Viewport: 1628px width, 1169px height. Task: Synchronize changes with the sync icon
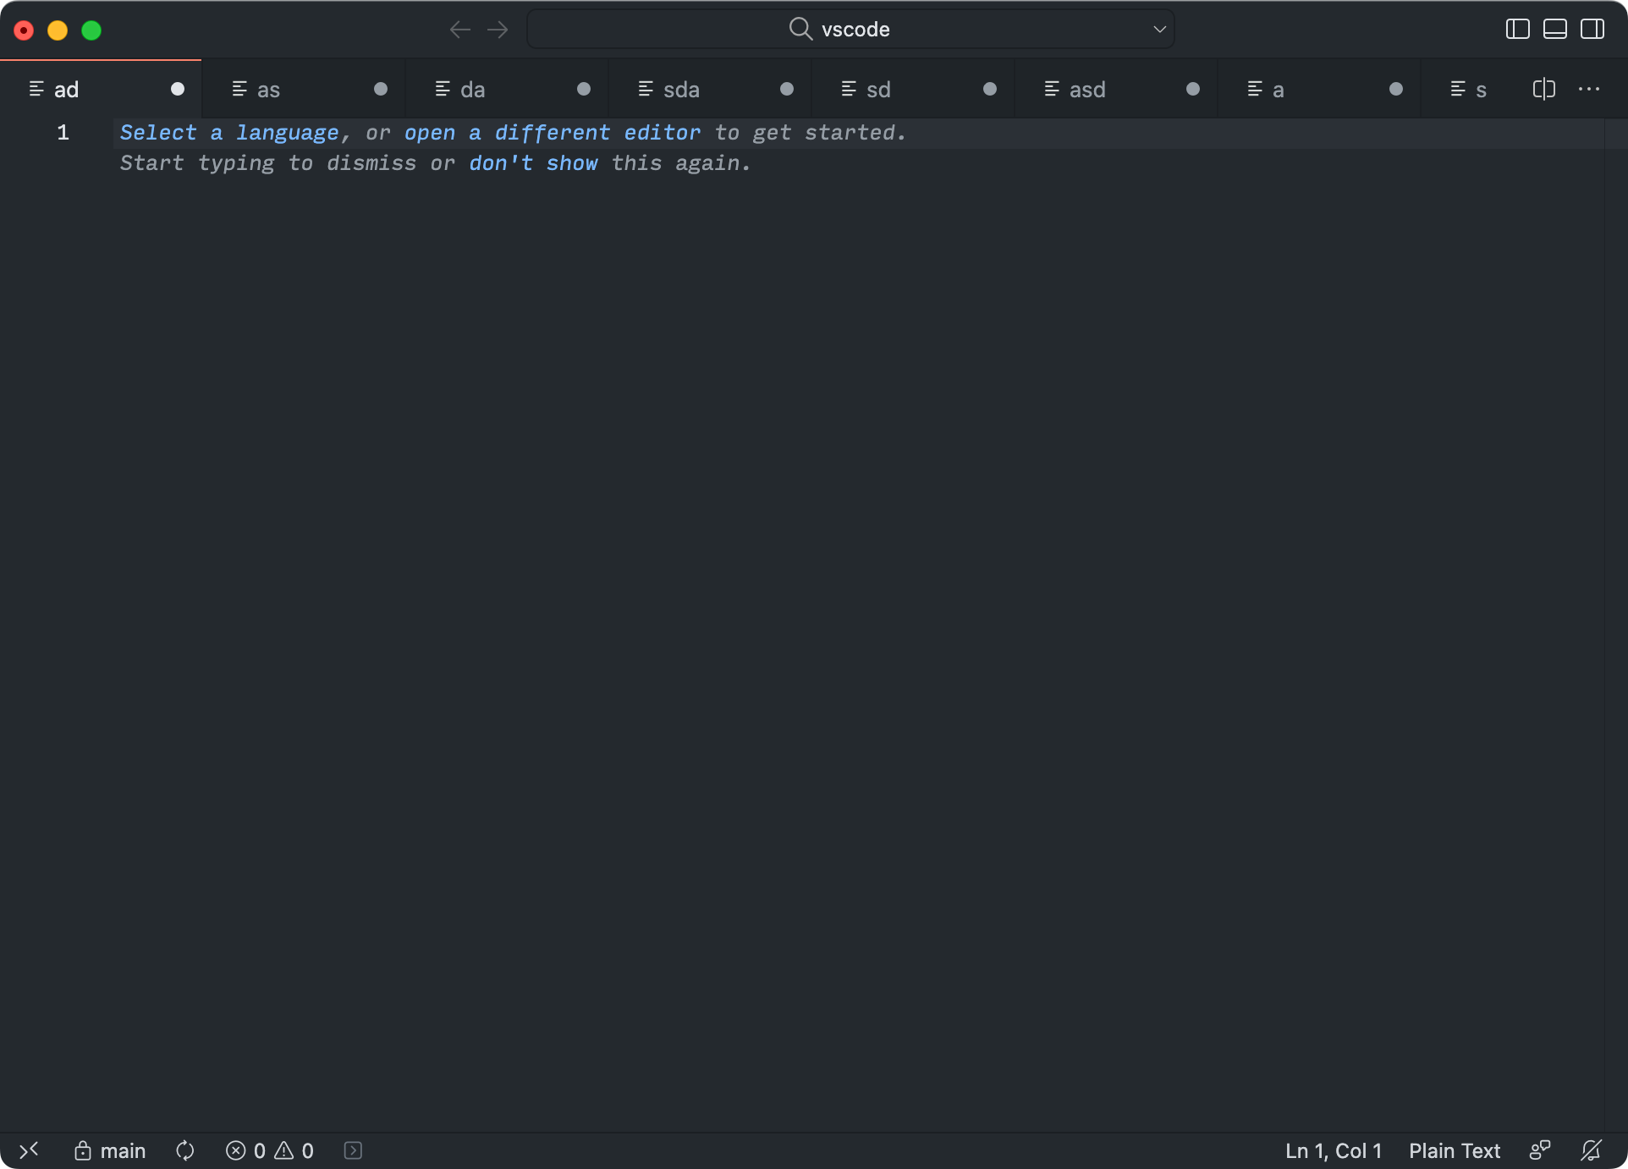(184, 1150)
